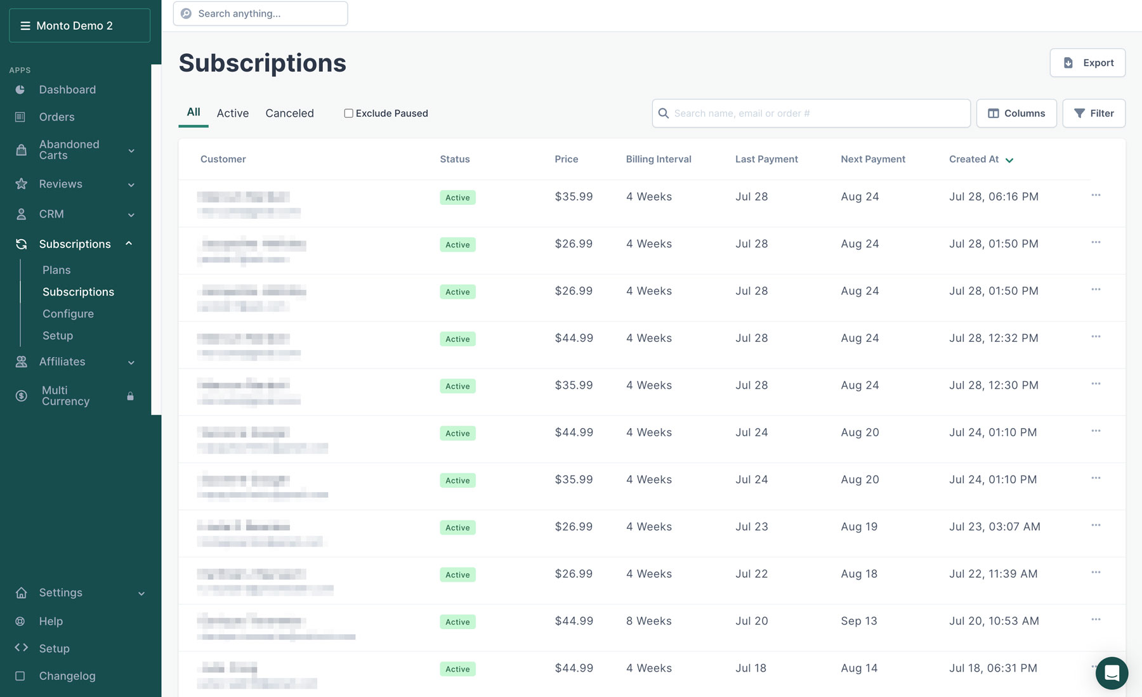
Task: Expand the CRM sidebar menu
Action: 131,214
